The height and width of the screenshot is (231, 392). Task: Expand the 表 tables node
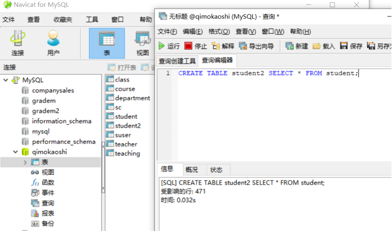[x=25, y=162]
